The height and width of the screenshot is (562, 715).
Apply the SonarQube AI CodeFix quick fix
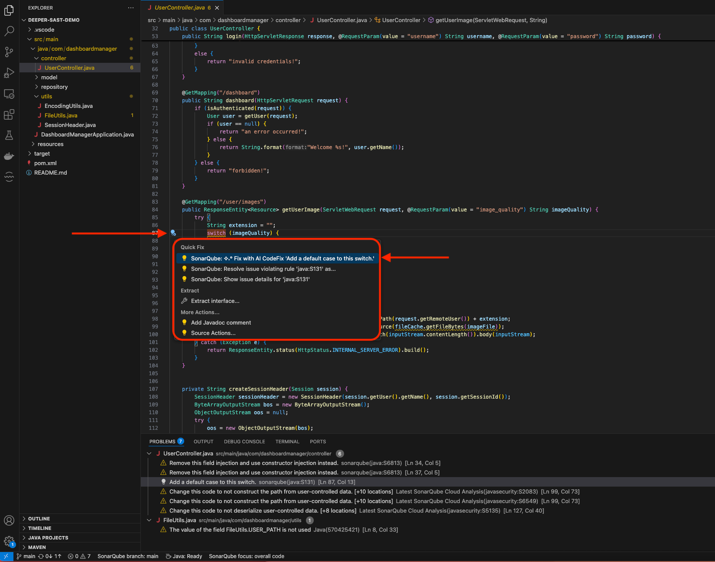[277, 258]
